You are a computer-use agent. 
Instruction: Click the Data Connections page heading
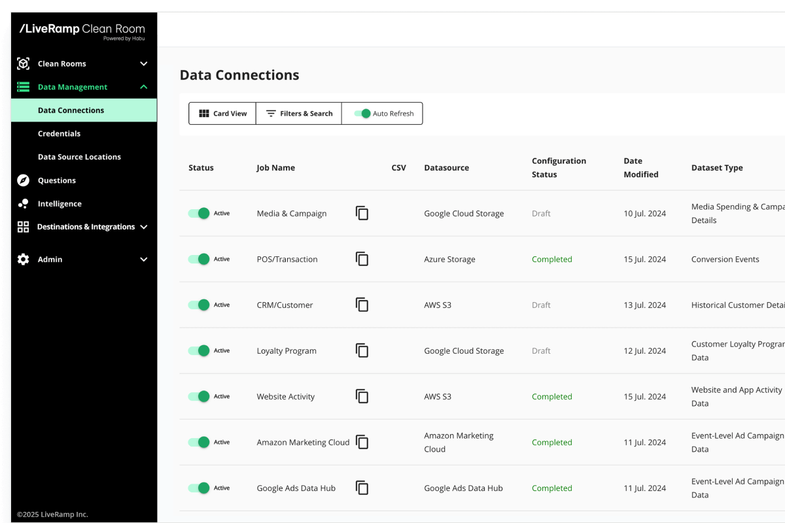[239, 75]
